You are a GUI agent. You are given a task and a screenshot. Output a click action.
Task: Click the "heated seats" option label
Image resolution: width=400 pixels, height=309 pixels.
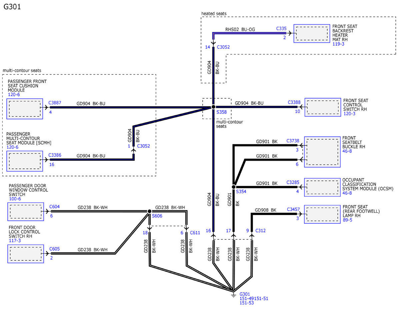click(x=214, y=14)
